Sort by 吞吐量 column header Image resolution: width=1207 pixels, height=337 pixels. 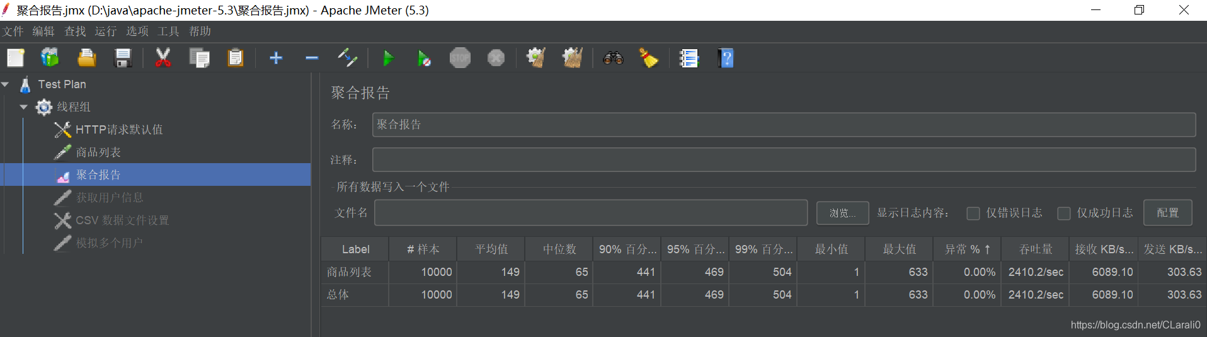tap(1036, 249)
